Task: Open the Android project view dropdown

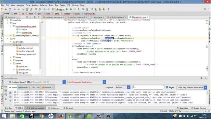Action: pos(13,17)
